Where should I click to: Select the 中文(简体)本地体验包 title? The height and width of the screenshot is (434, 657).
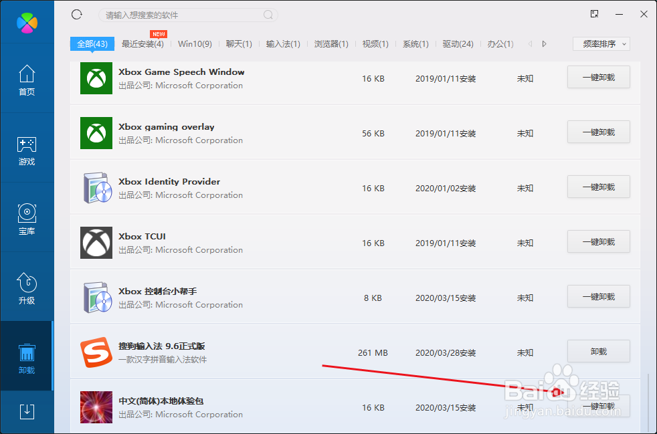[161, 401]
